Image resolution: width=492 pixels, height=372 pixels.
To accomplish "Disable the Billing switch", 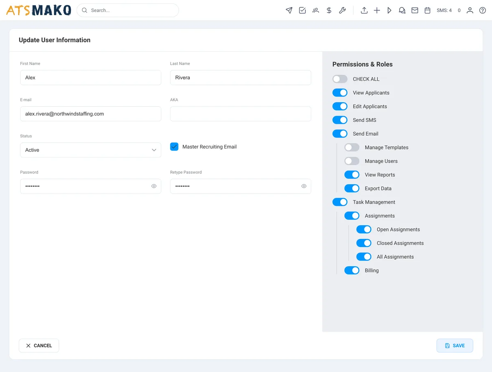I will (x=352, y=270).
